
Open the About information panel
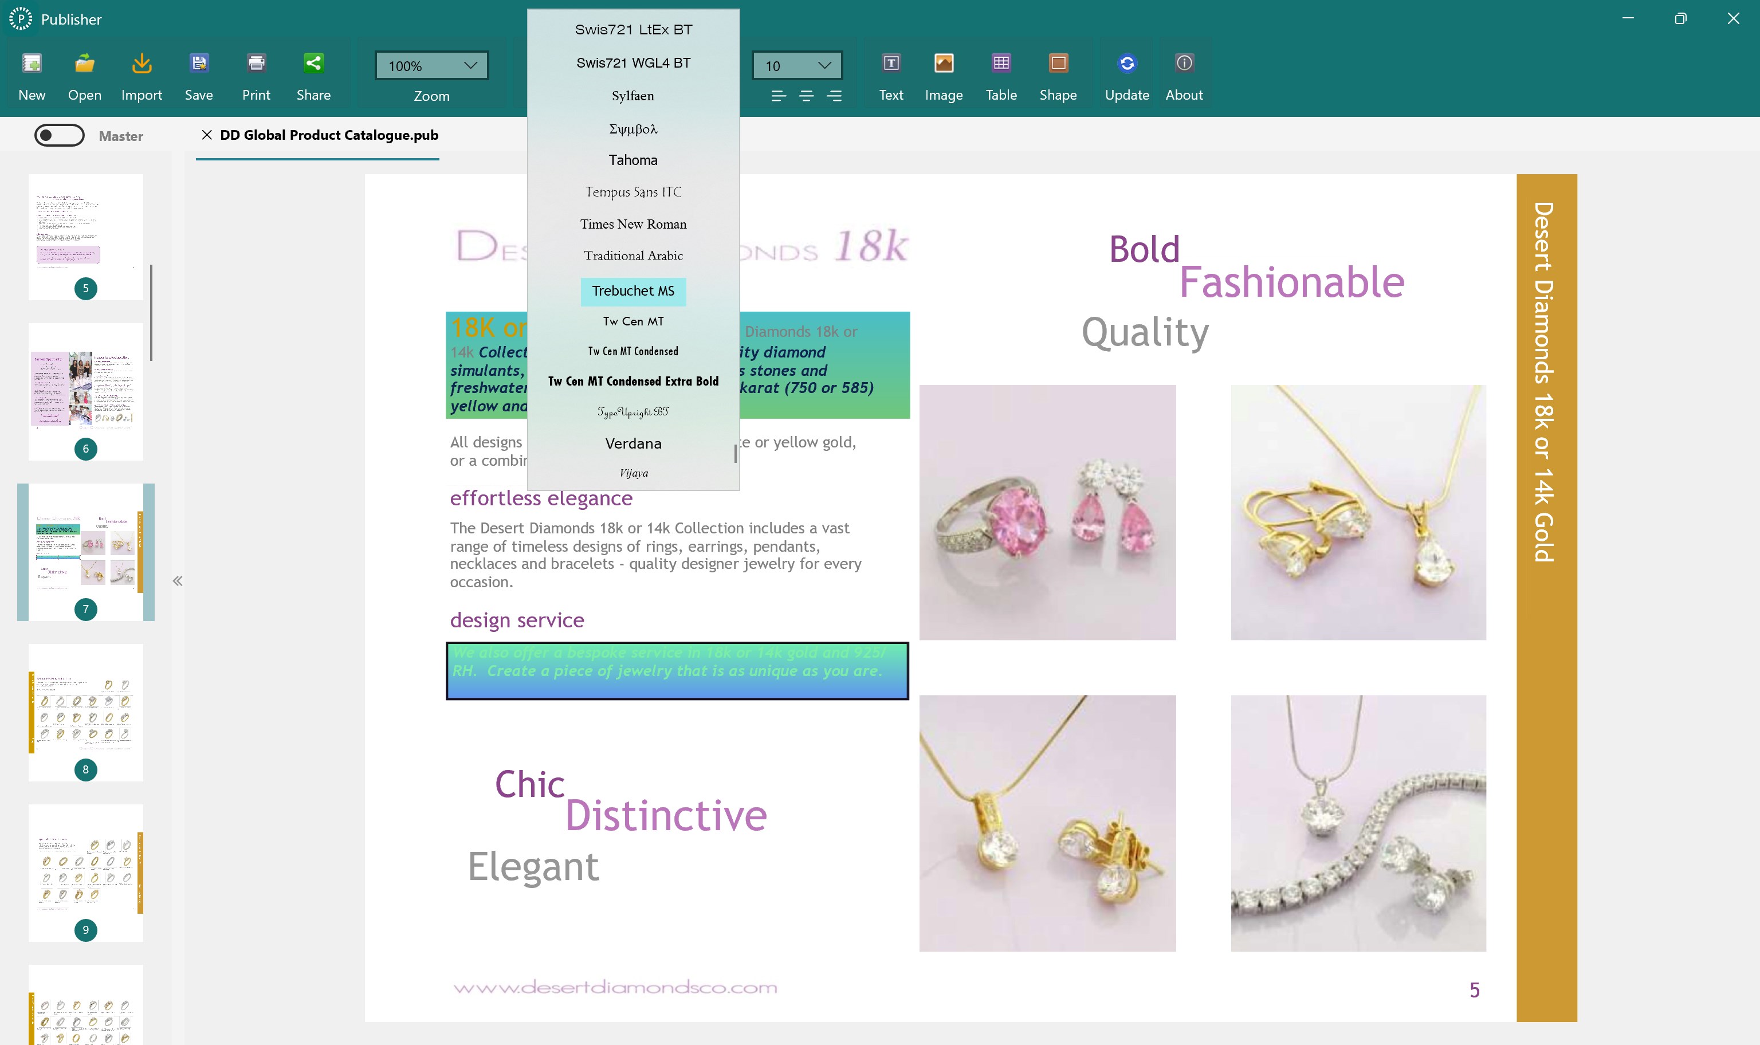tap(1184, 74)
